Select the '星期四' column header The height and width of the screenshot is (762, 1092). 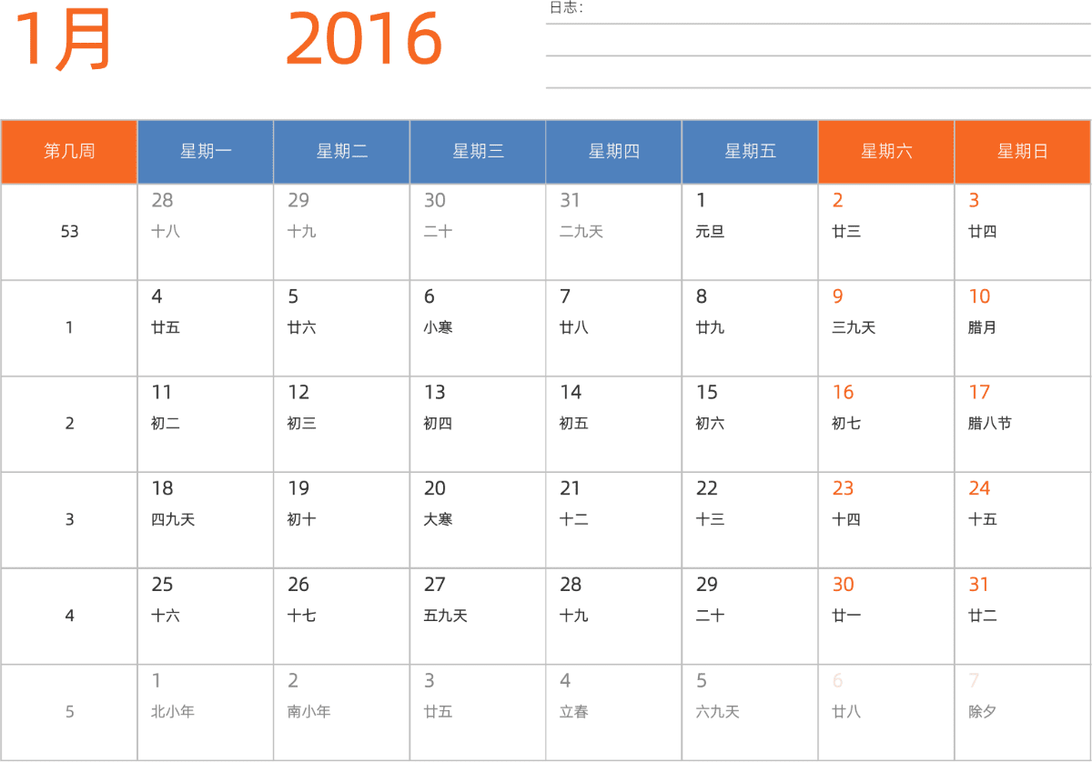tap(614, 152)
